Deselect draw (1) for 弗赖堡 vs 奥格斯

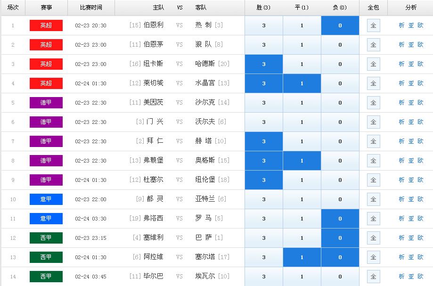coord(302,161)
